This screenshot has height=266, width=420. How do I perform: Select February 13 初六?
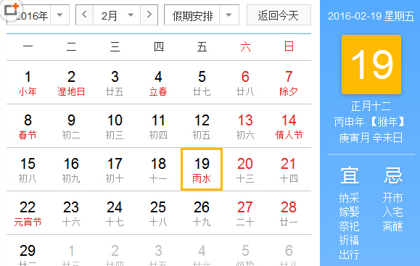(x=245, y=126)
